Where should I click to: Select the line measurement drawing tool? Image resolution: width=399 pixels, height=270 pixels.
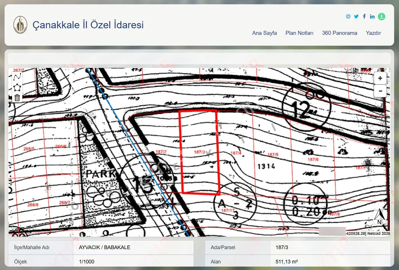17,77
